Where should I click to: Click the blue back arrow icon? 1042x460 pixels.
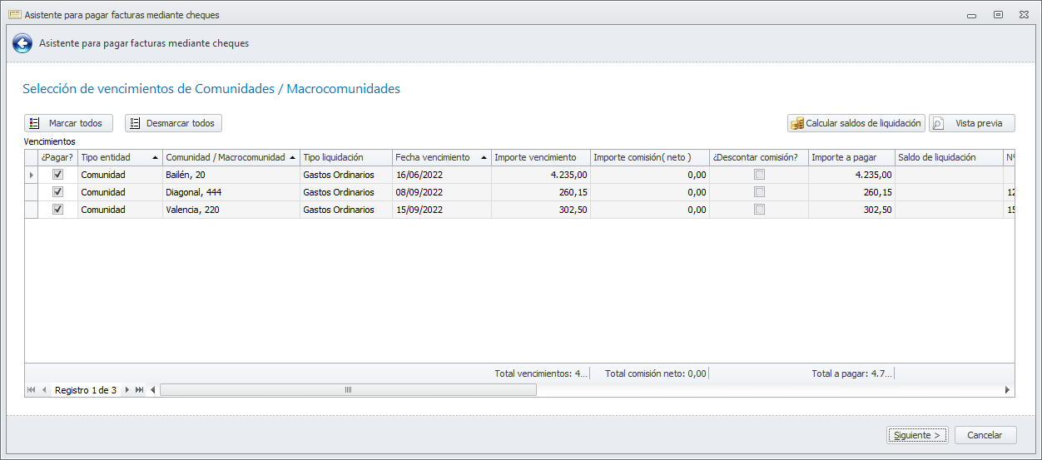point(22,43)
